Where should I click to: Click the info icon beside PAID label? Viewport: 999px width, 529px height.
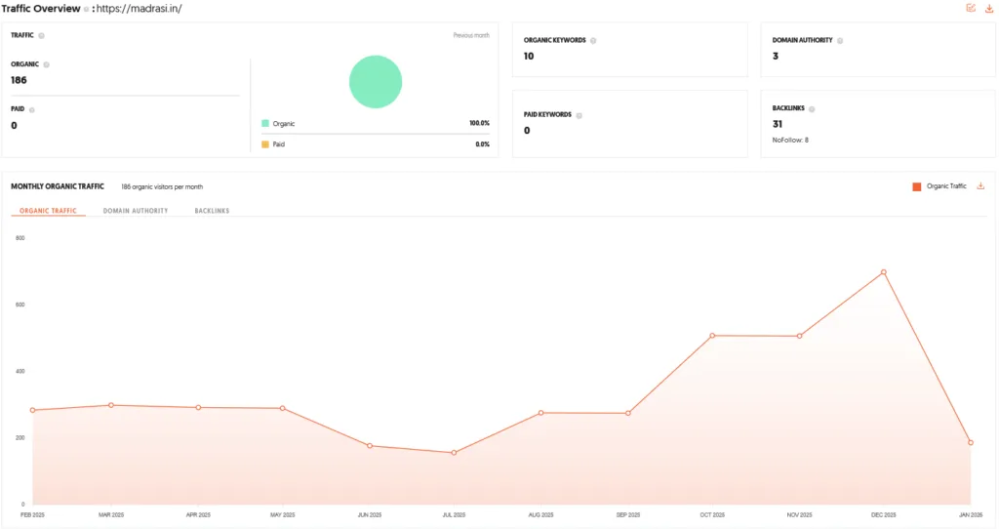point(32,109)
